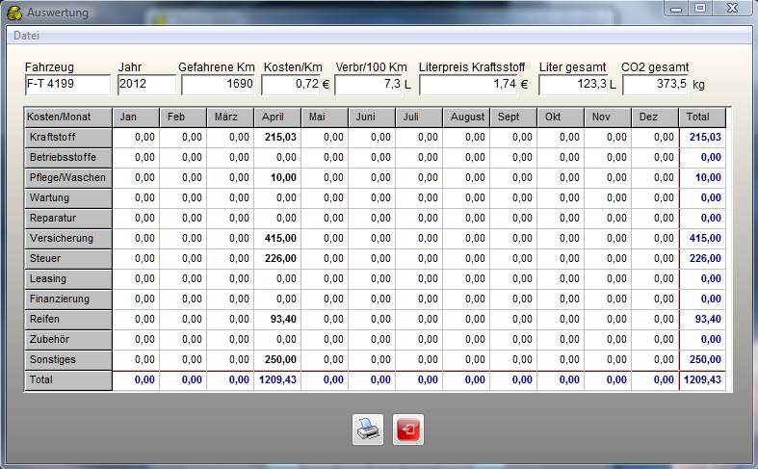Viewport: 758px width, 469px height.
Task: Click the blue 226,00 Steuer total
Action: [702, 259]
